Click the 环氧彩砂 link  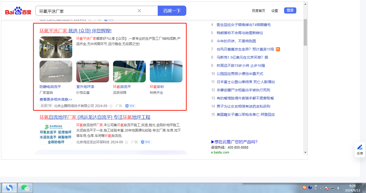point(157,87)
